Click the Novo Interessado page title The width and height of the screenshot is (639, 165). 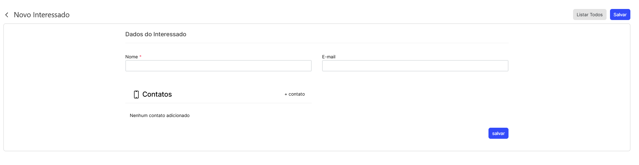point(42,15)
